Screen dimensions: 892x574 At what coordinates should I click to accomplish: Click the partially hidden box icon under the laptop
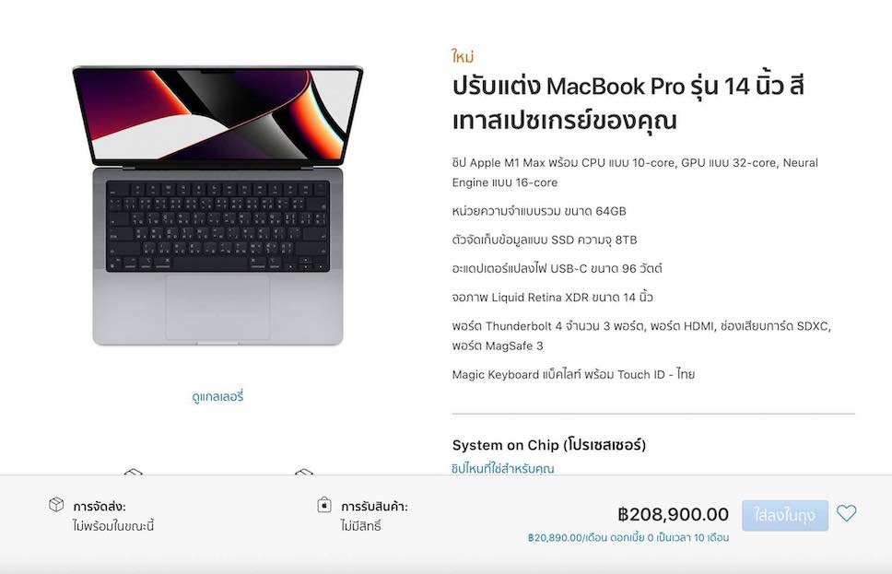pyautogui.click(x=133, y=472)
